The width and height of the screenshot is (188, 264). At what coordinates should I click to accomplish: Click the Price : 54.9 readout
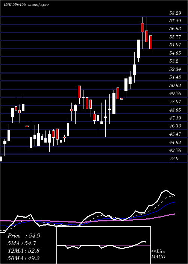pos(24,236)
